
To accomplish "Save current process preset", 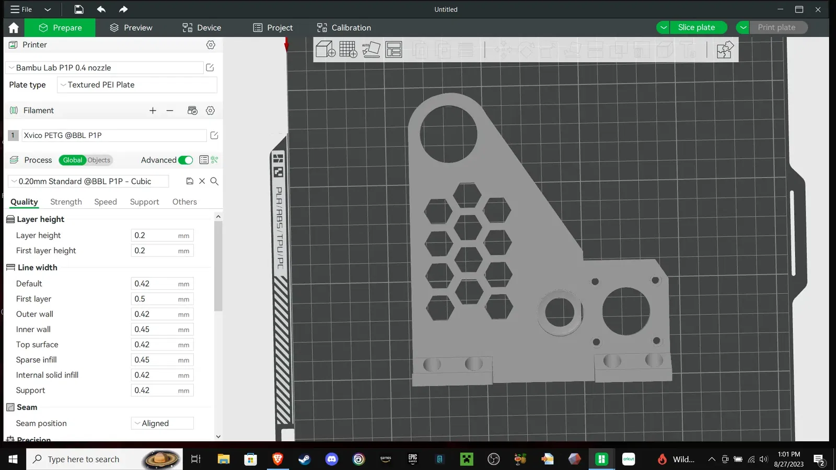I will tap(190, 181).
